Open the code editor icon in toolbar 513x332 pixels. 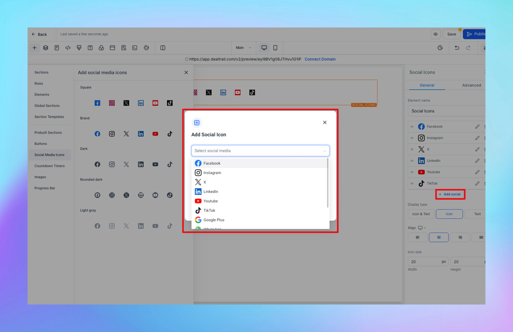(68, 48)
